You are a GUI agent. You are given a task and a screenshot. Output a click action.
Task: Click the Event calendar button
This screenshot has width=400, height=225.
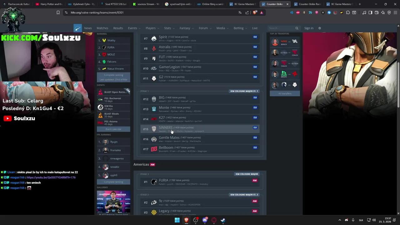(x=113, y=129)
